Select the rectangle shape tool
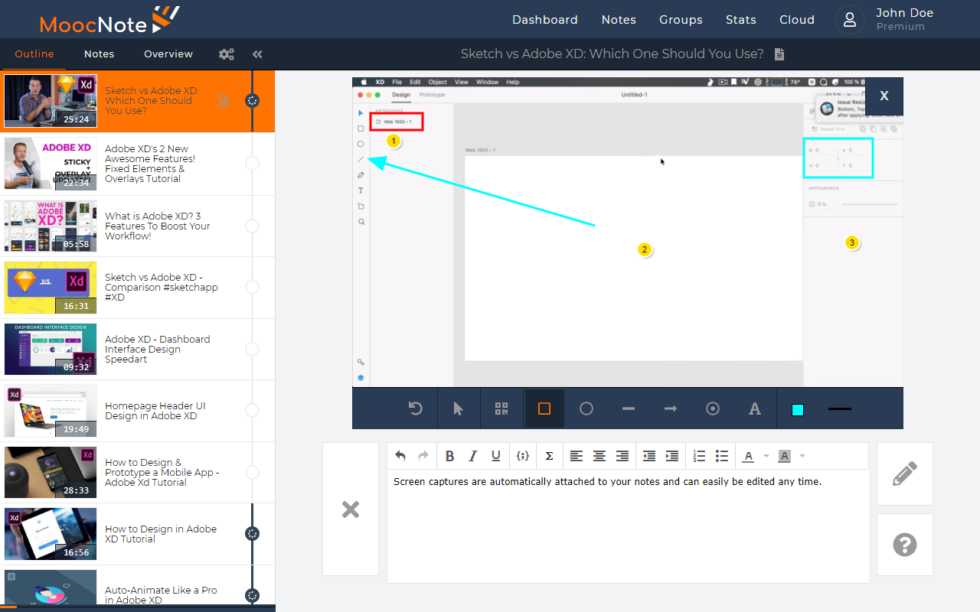 coord(544,409)
